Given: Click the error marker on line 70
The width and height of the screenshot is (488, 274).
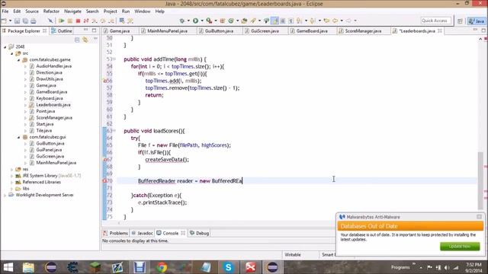Looking at the screenshot, I should tap(105, 181).
